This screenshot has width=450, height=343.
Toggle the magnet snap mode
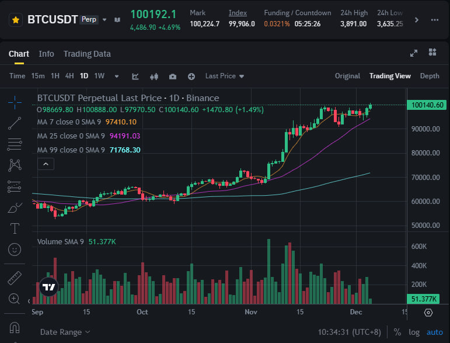(15, 327)
